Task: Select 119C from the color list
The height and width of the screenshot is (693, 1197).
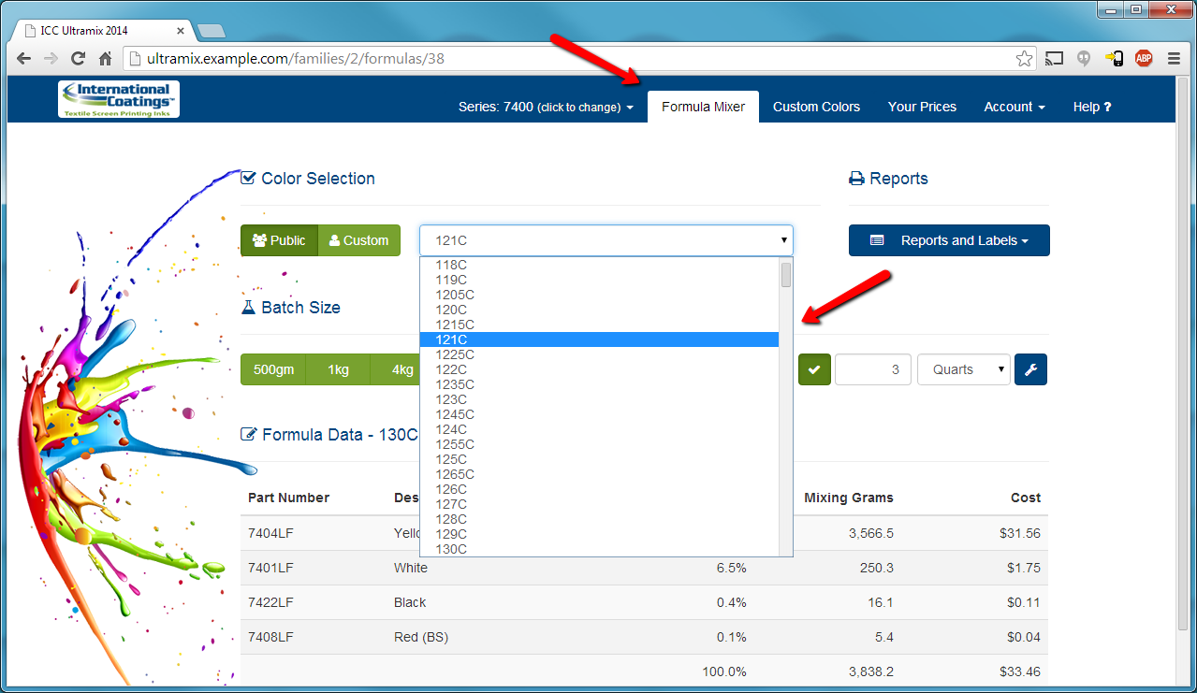Action: (599, 280)
